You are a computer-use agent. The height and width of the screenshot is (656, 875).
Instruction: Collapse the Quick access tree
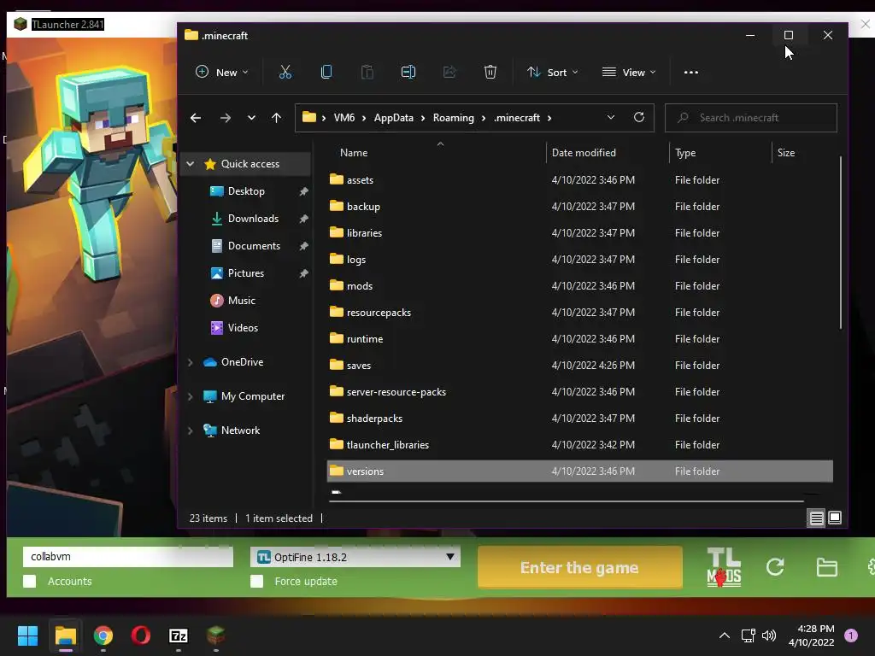tap(191, 164)
